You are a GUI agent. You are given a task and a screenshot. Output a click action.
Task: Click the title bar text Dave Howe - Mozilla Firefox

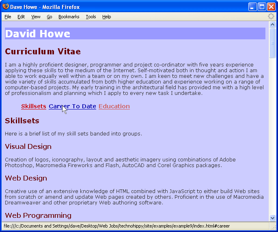point(45,7)
